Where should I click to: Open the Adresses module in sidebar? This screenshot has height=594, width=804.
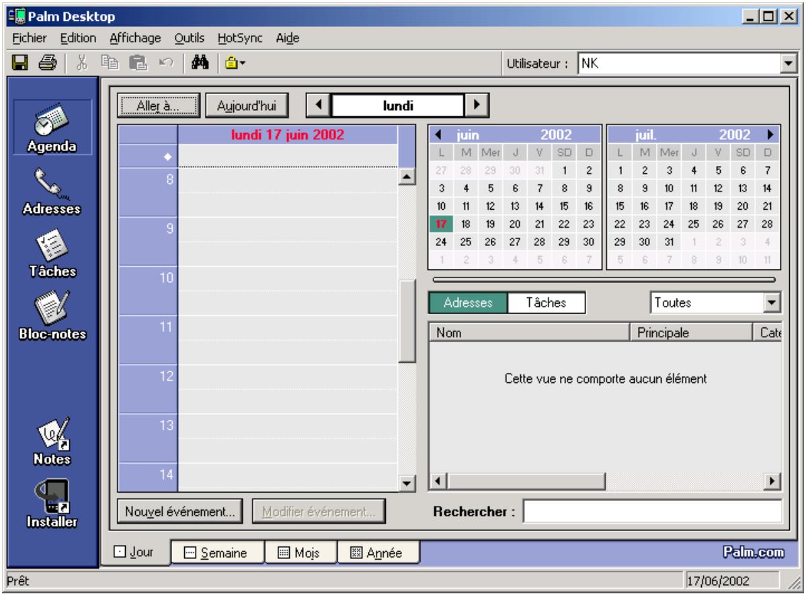click(x=52, y=192)
